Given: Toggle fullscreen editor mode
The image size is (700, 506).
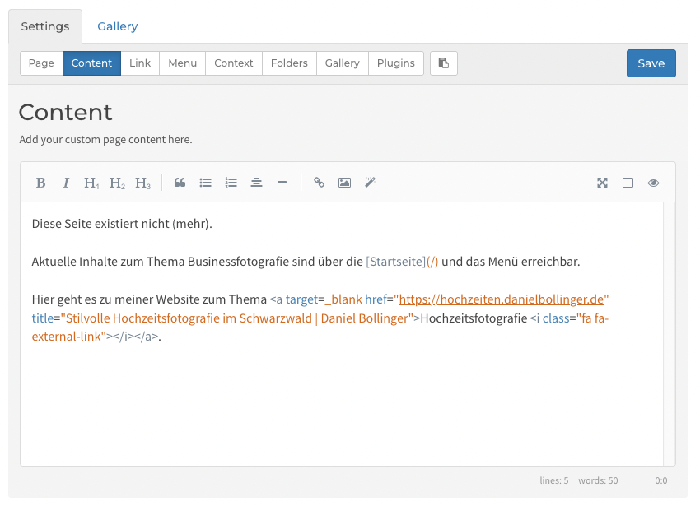Looking at the screenshot, I should point(602,183).
